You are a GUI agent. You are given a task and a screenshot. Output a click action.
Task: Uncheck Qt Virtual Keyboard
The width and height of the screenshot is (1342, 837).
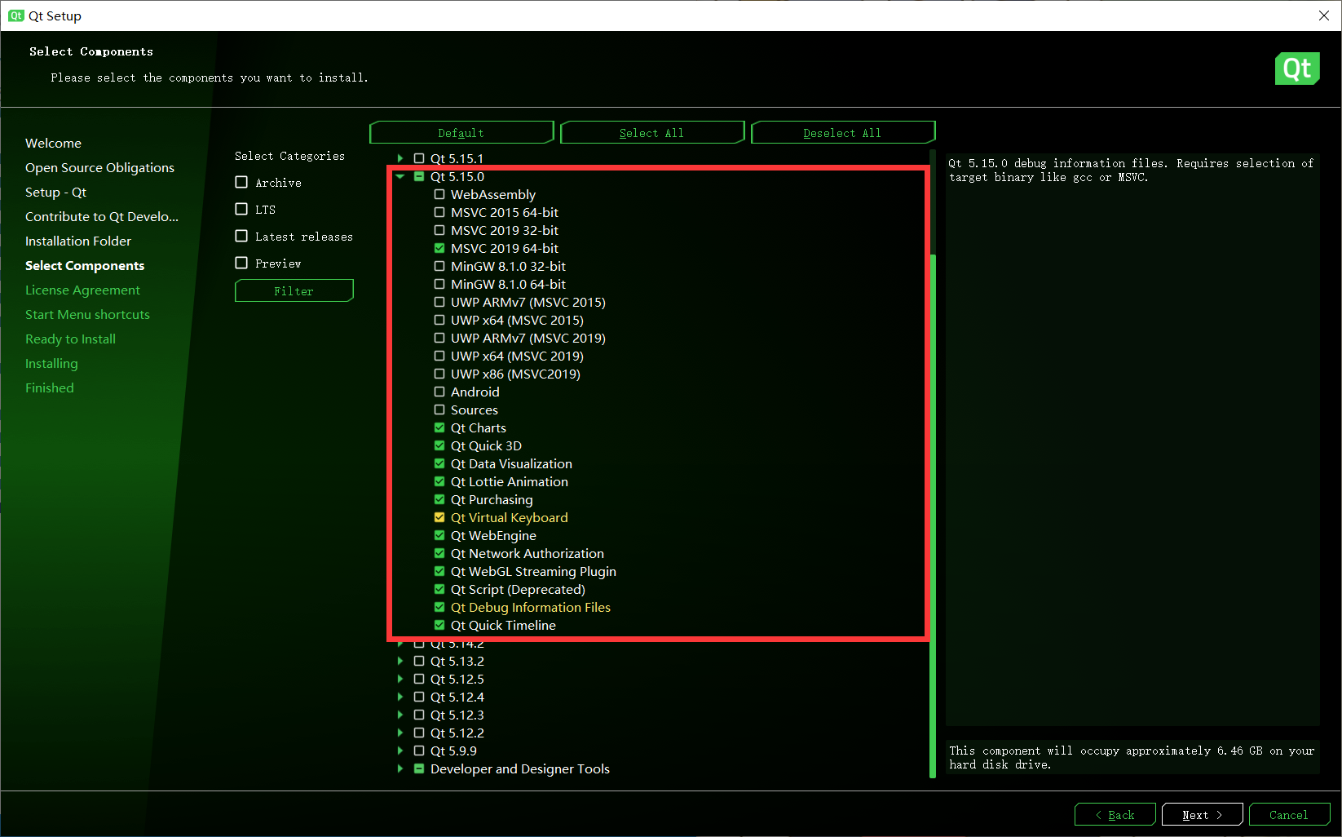[439, 517]
